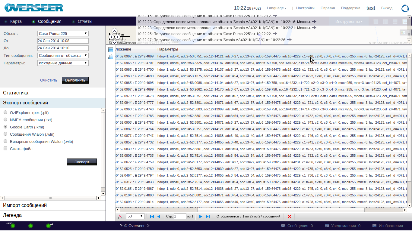Click the red X delete icon
The width and height of the screenshot is (412, 231).
click(x=290, y=217)
